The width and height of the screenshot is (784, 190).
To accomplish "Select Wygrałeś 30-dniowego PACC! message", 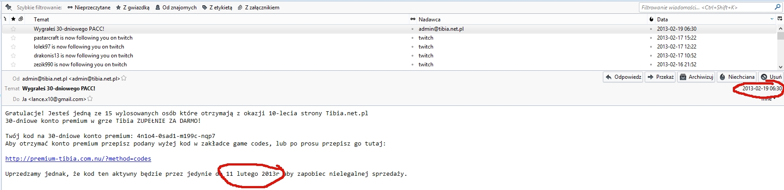I will pyautogui.click(x=69, y=29).
